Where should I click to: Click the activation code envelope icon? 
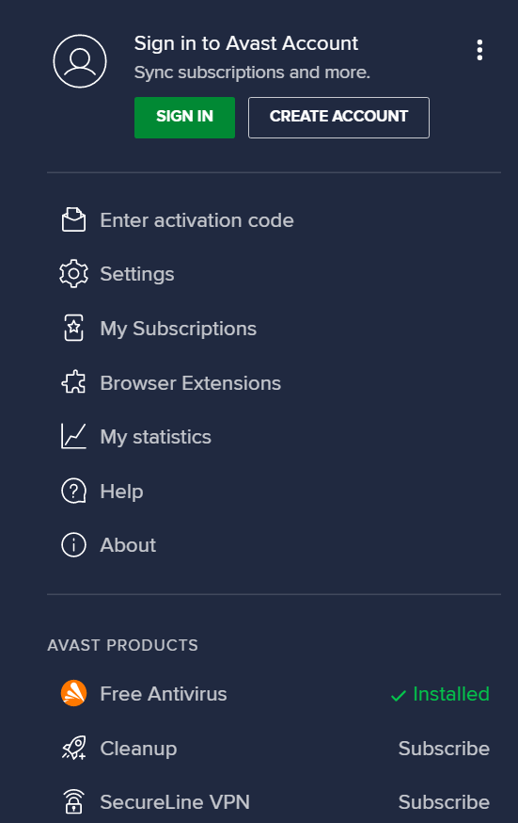coord(73,219)
